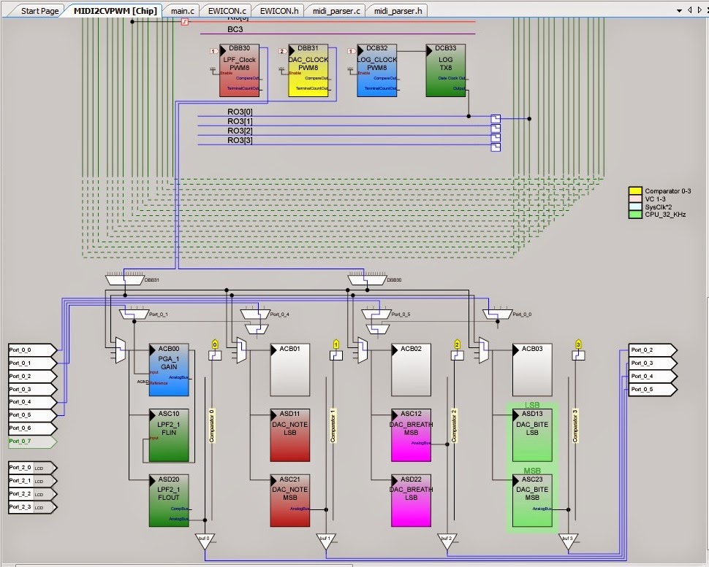Click the RO3[0] row output driver

[496, 119]
